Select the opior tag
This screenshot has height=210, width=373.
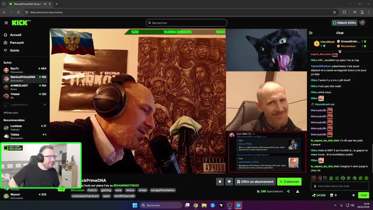[106, 196]
